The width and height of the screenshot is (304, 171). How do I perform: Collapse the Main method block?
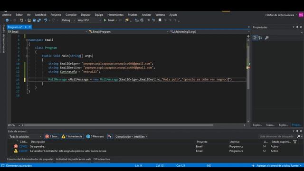pyautogui.click(x=27, y=56)
